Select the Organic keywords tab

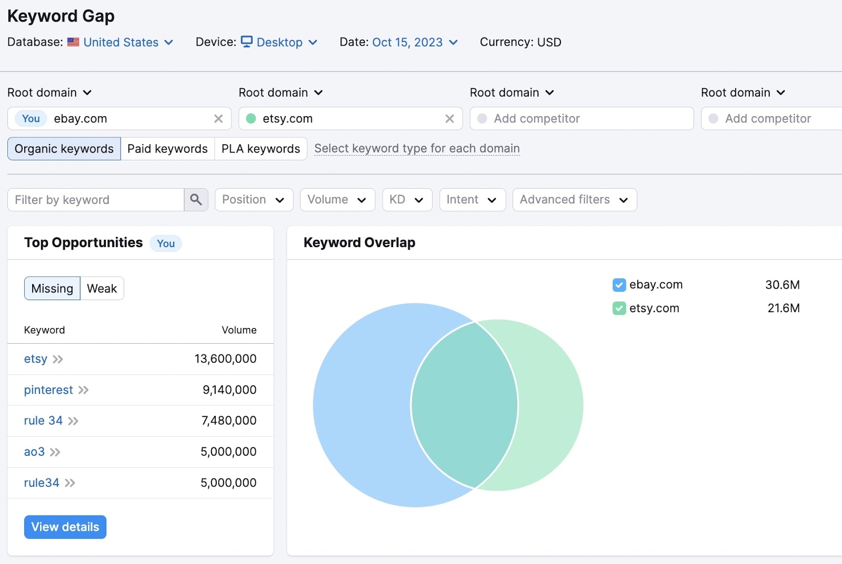pyautogui.click(x=64, y=149)
